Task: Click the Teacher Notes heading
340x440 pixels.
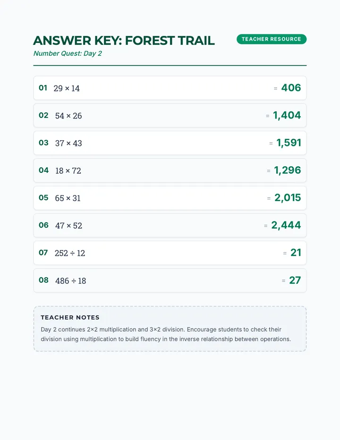Action: pyautogui.click(x=70, y=317)
